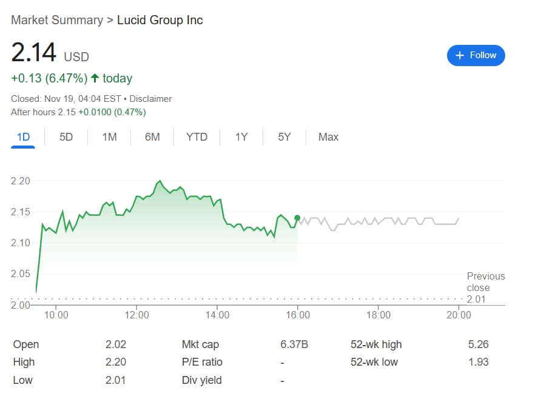Click the Low value 2.01
The width and height of the screenshot is (541, 396).
115,380
